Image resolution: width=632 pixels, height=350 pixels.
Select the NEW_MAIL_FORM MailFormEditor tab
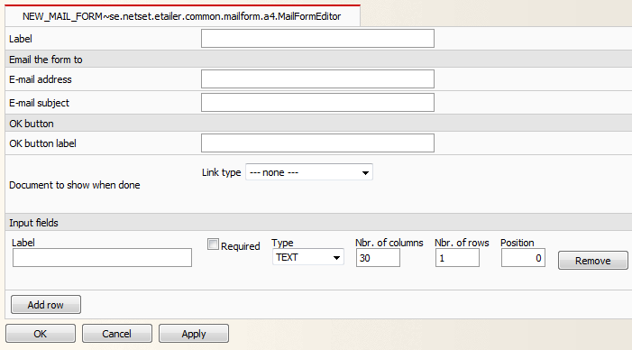pos(182,16)
